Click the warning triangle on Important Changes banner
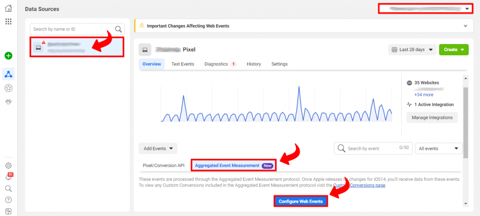 [x=142, y=26]
